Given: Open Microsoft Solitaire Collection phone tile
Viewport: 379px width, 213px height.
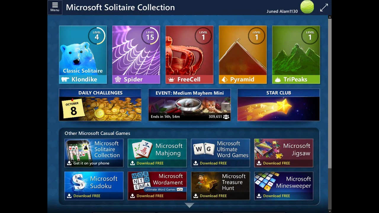Looking at the screenshot, I should point(94,153).
